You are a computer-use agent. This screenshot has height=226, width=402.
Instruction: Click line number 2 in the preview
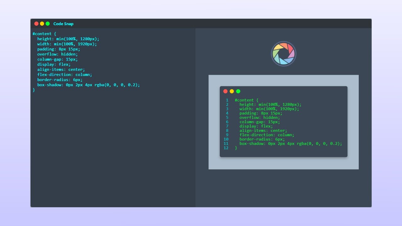[227, 105]
